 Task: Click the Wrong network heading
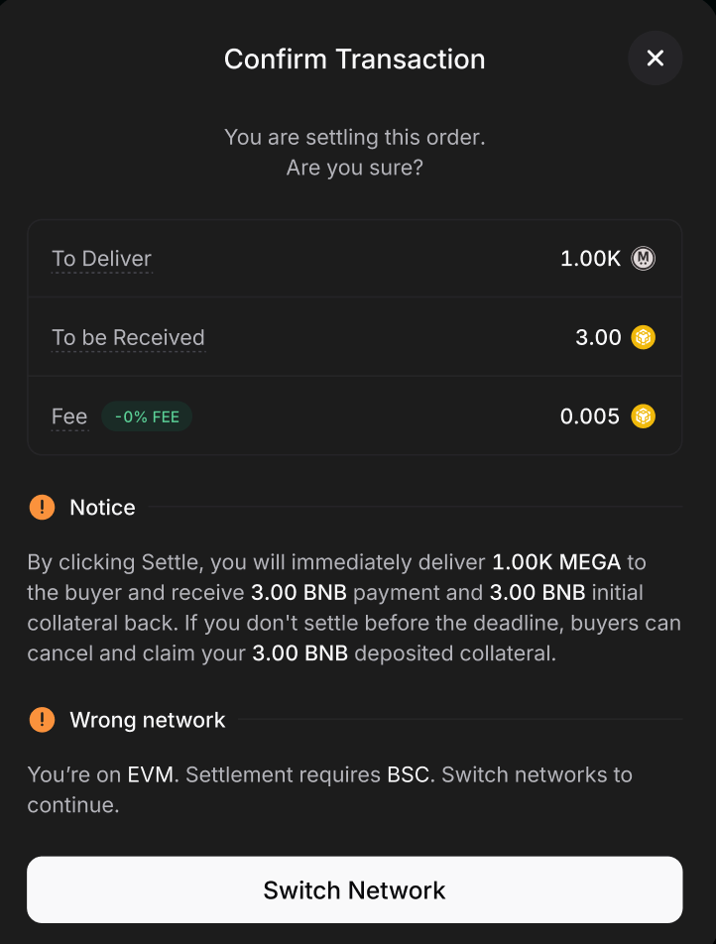click(x=148, y=720)
